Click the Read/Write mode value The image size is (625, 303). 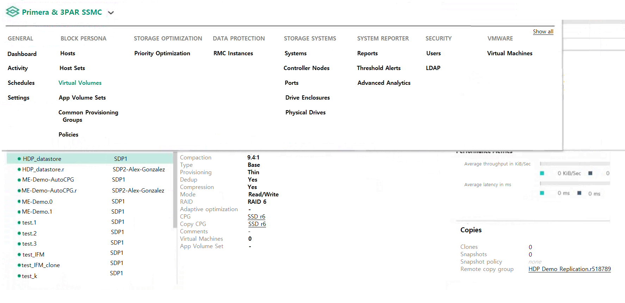(x=264, y=195)
